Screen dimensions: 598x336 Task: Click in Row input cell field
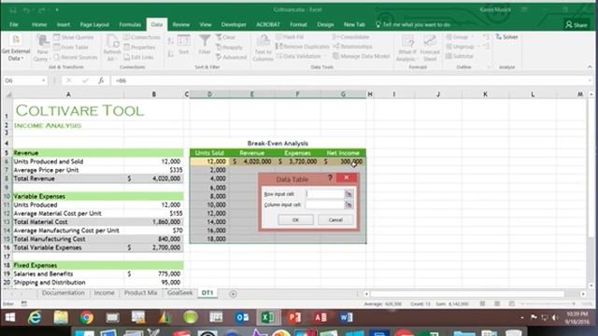click(x=325, y=194)
